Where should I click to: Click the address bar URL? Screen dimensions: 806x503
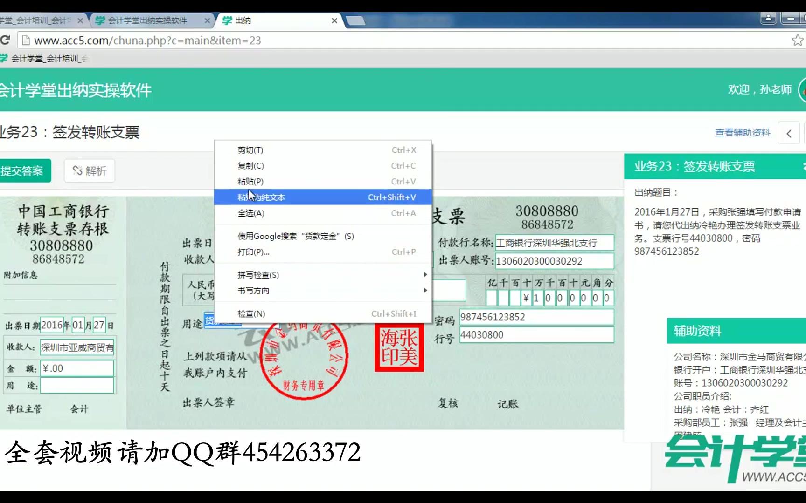tap(147, 41)
